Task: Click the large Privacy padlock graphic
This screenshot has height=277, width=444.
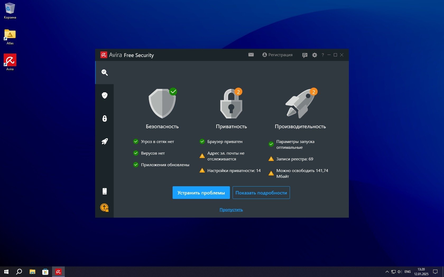Action: pyautogui.click(x=231, y=103)
